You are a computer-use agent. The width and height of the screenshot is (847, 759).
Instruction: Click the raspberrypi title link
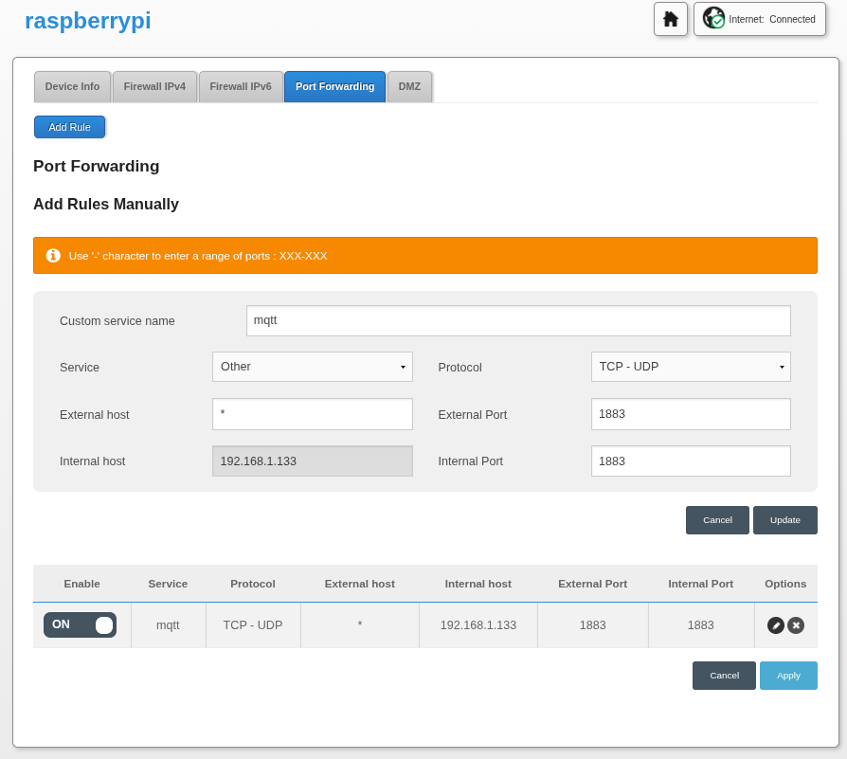pyautogui.click(x=87, y=21)
